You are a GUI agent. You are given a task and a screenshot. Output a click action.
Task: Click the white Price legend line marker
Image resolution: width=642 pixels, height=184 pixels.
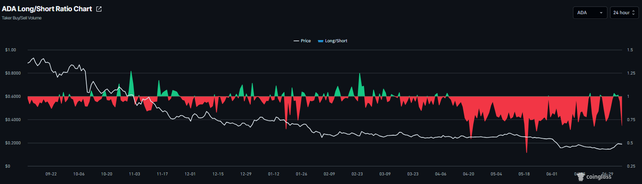[296, 41]
